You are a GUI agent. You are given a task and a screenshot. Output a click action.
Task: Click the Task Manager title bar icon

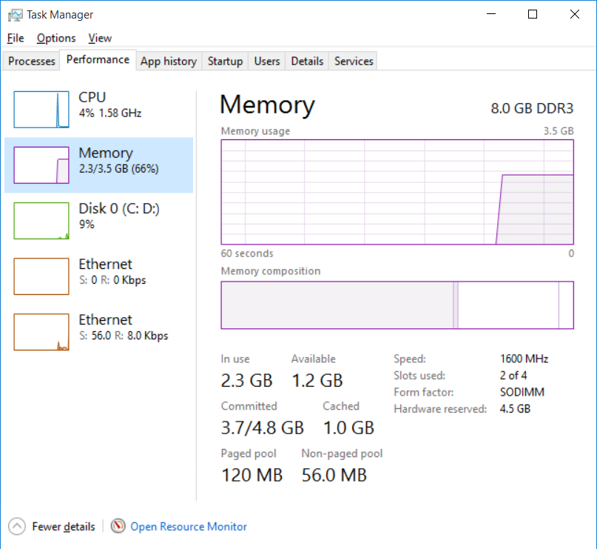coord(15,14)
